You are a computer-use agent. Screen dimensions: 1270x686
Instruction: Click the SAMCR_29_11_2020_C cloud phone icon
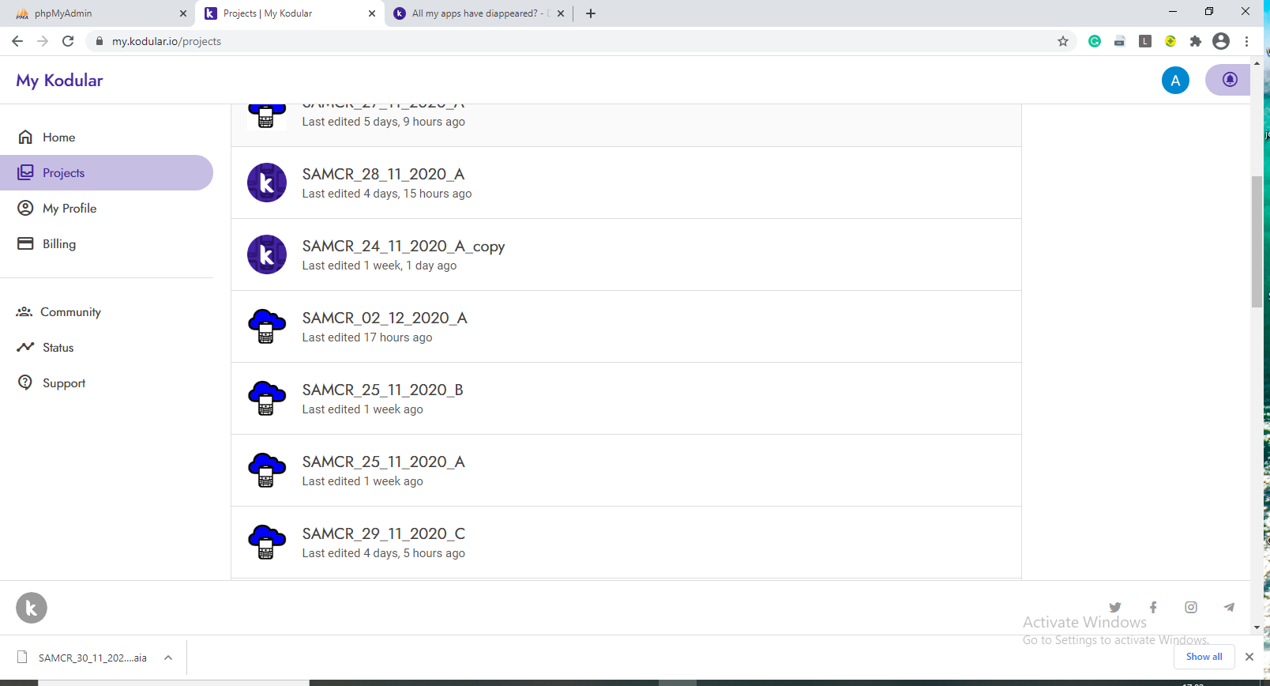(267, 542)
